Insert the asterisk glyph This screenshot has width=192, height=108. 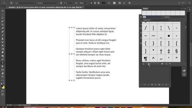[x=153, y=50]
